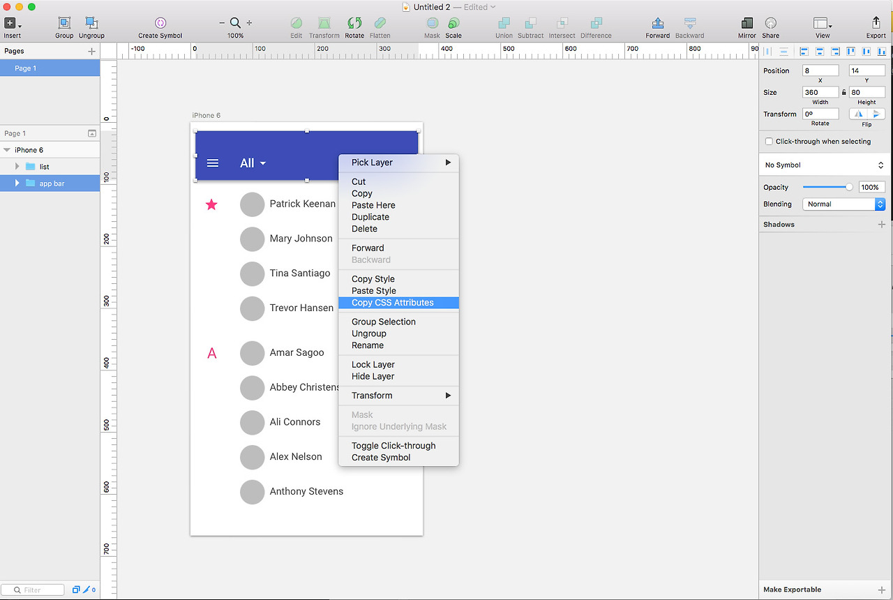Add a new page with plus button
Viewport: 893px width, 600px height.
click(91, 51)
